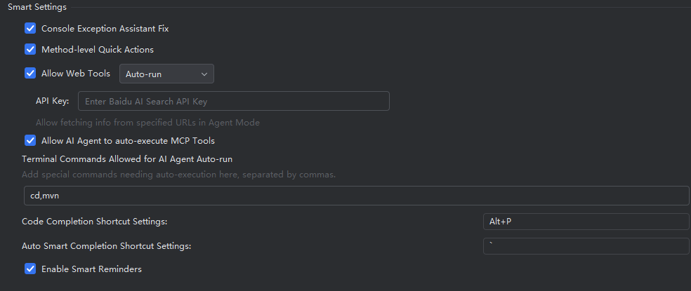Click the terminal commands field containing cd,mvn
The image size is (691, 291).
(355, 196)
